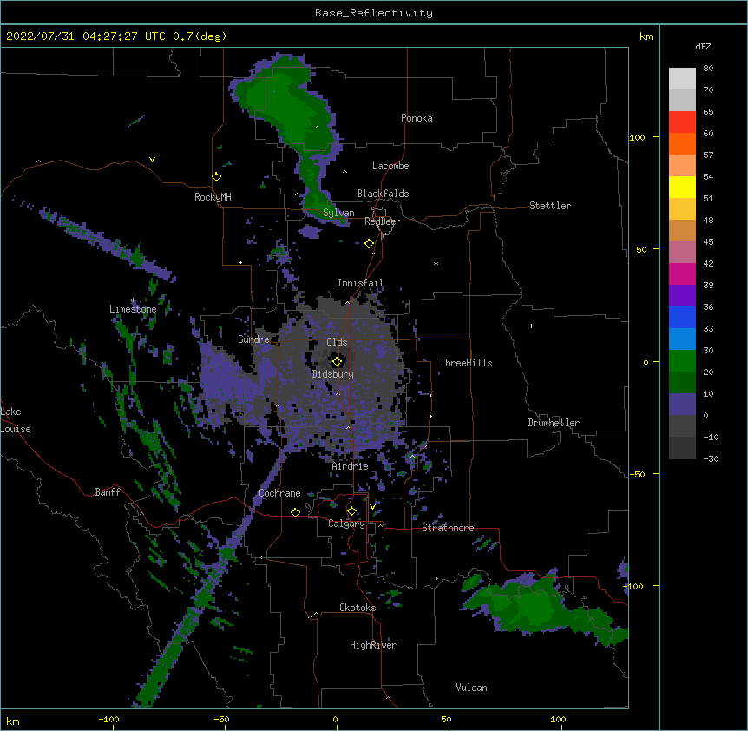
Task: Click the Limestone label
Action: 133,309
